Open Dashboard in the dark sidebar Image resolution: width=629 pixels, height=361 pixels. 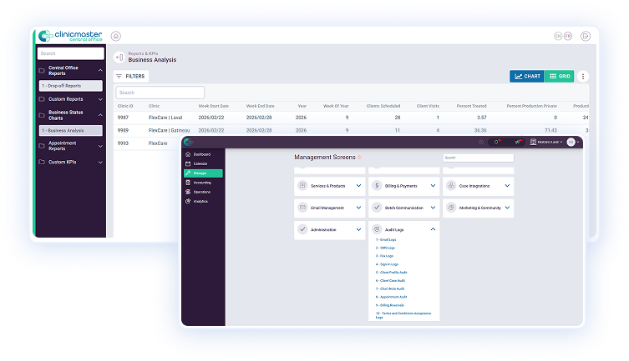click(x=201, y=155)
